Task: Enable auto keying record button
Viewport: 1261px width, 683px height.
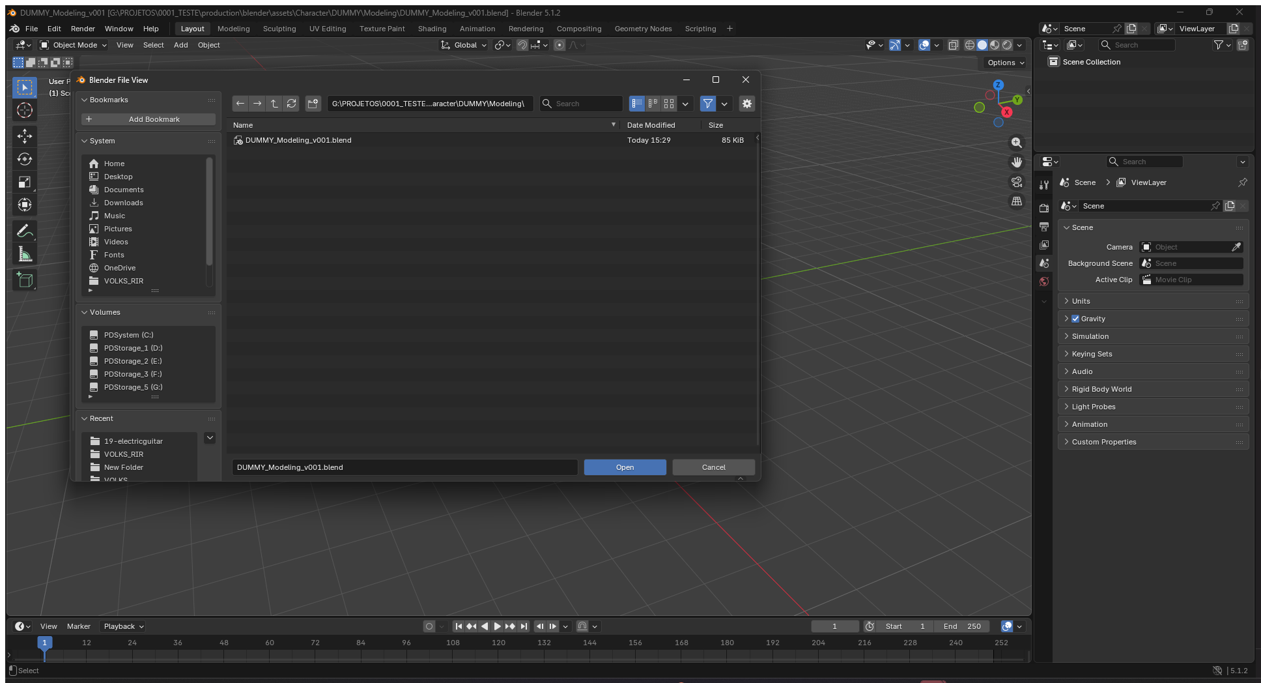Action: pos(429,626)
